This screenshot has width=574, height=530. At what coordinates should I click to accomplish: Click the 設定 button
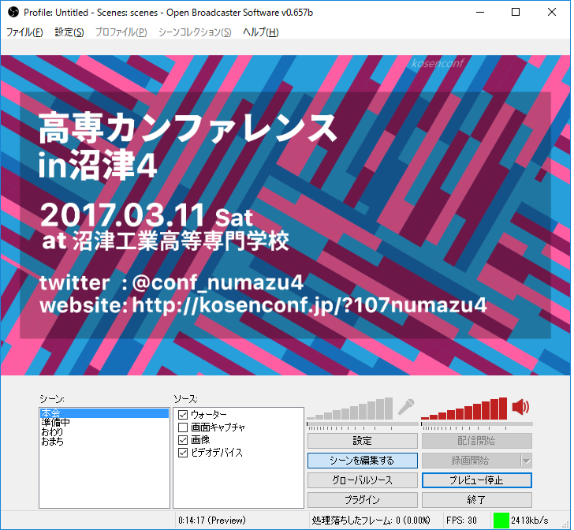pos(362,441)
